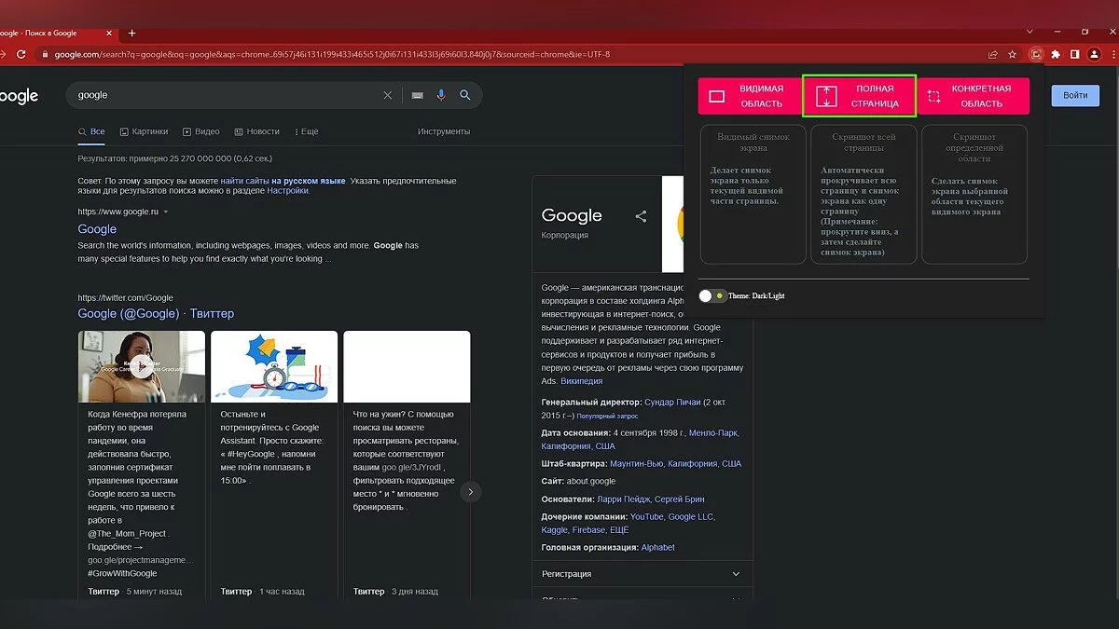Click the screenshot extension icon in toolbar

pos(1036,54)
